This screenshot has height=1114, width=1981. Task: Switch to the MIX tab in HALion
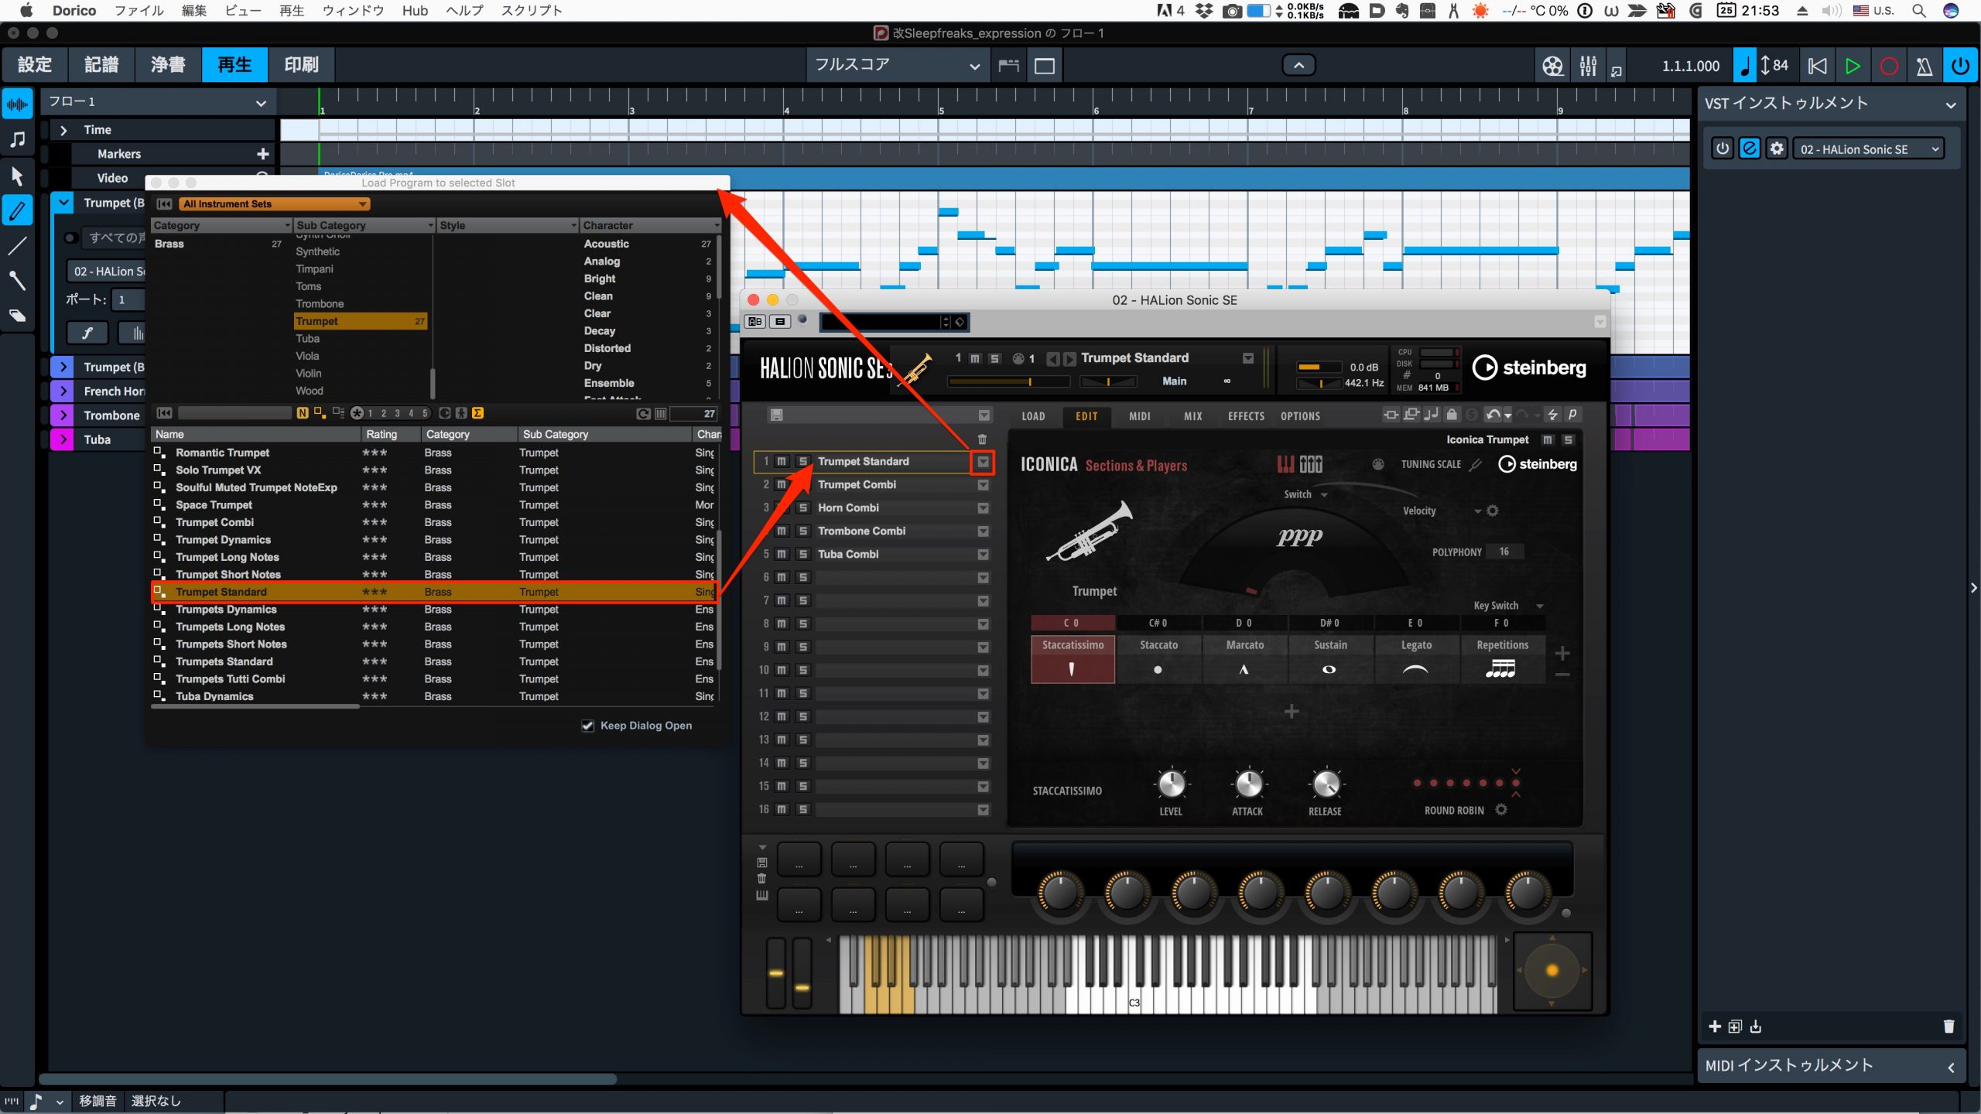[1192, 416]
